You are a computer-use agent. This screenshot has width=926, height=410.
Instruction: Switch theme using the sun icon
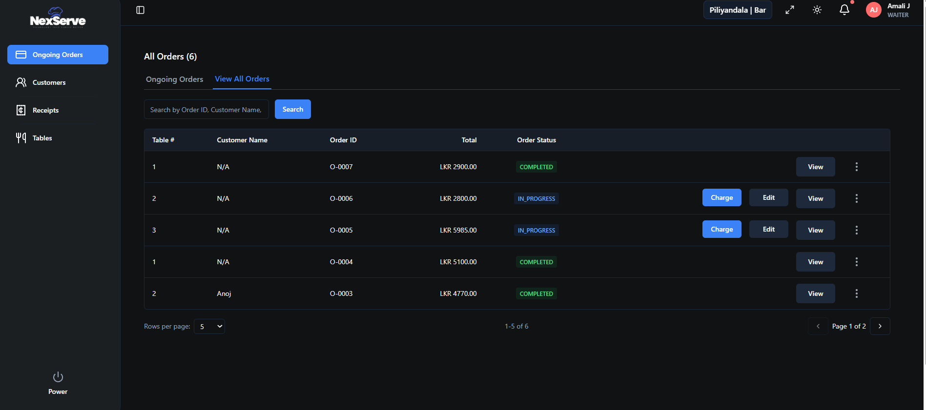coord(817,10)
